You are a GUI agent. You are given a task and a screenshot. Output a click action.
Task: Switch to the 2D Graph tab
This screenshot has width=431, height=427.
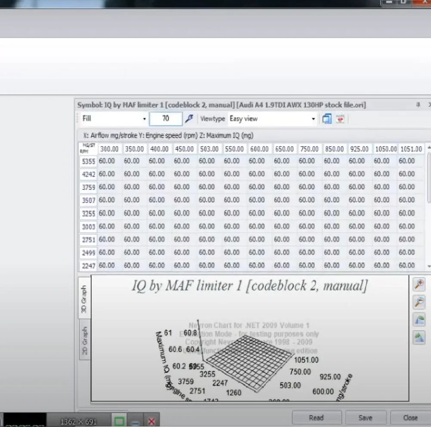(84, 341)
